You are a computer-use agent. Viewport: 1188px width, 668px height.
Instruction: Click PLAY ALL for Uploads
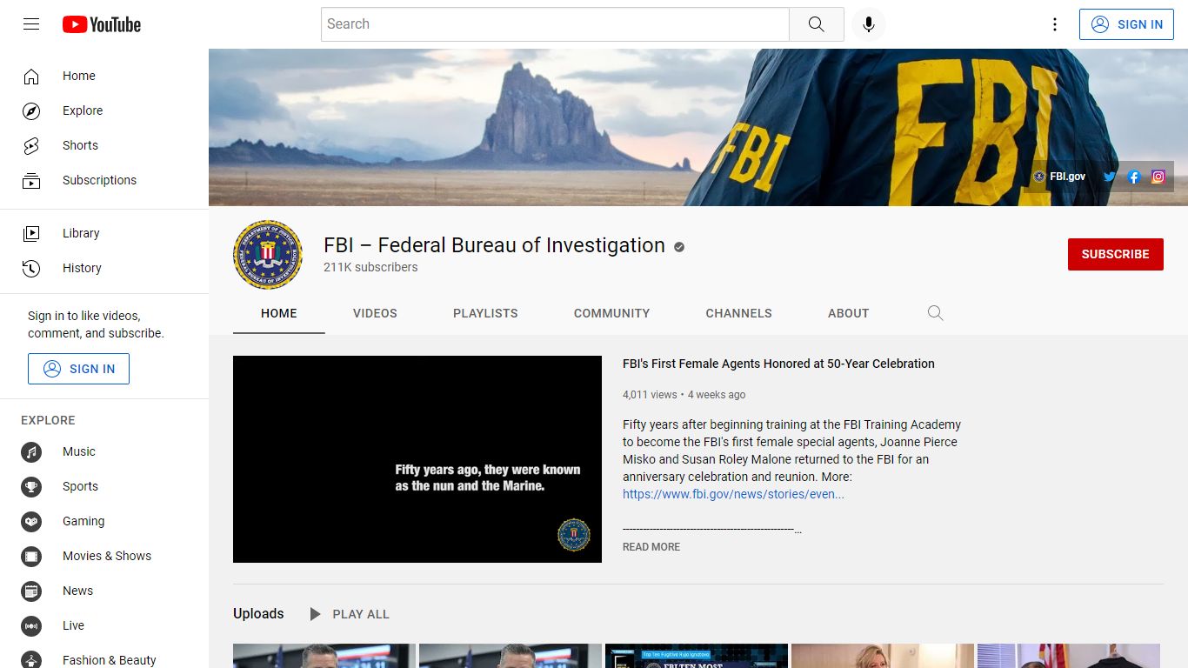350,614
